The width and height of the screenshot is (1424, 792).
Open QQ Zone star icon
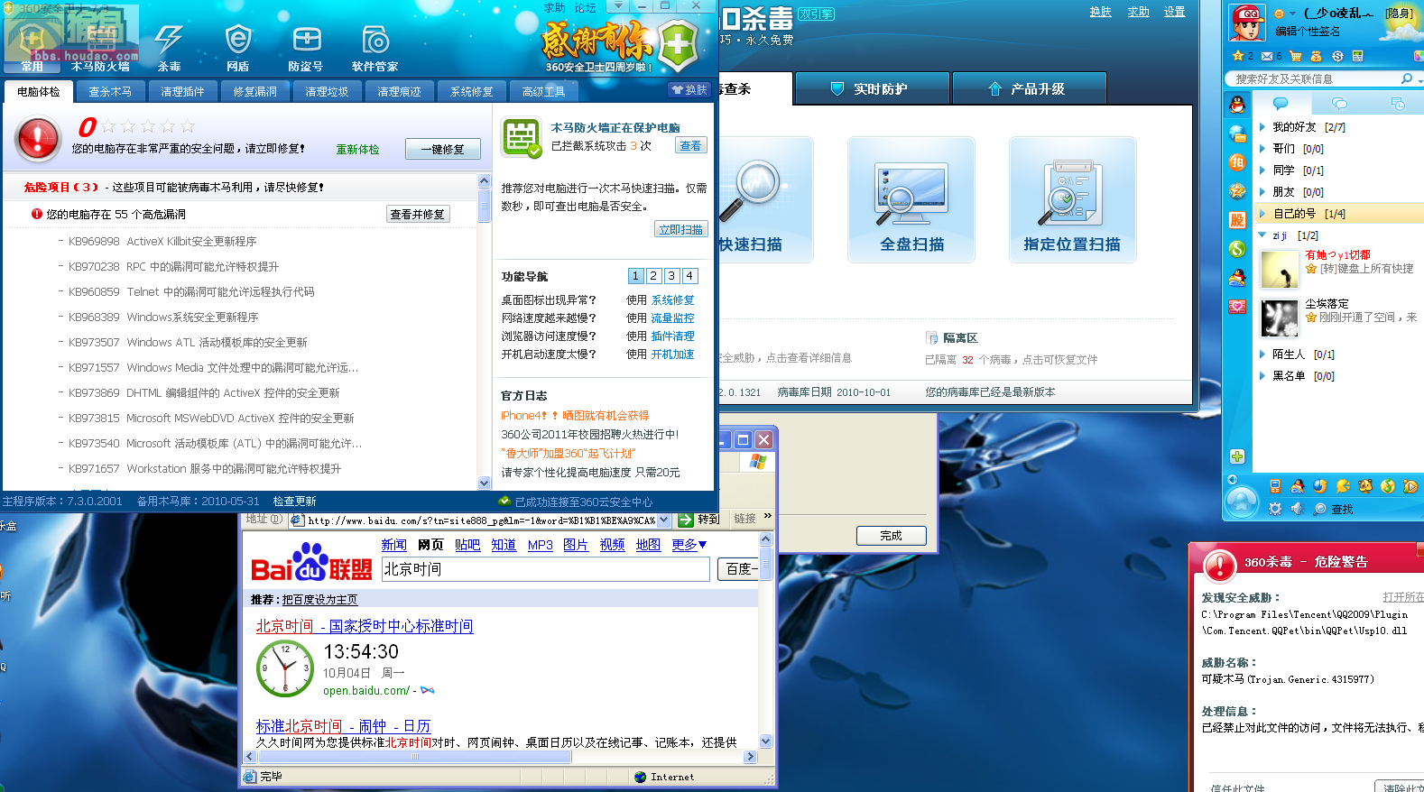1238,56
